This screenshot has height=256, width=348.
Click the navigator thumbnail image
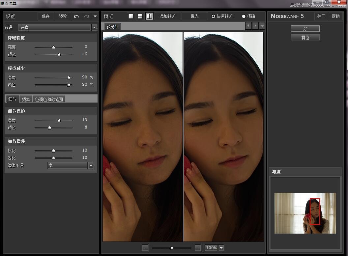[305, 213]
